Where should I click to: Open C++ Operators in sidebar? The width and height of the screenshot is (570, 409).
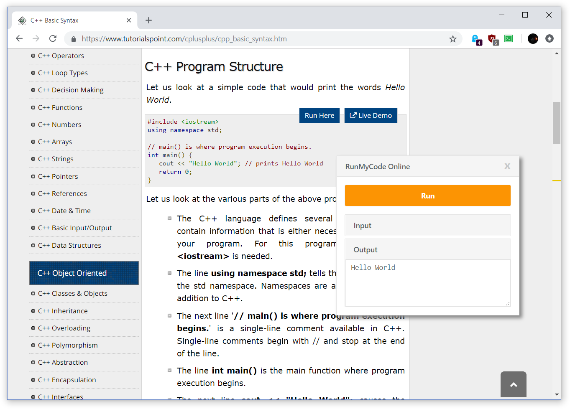[61, 56]
